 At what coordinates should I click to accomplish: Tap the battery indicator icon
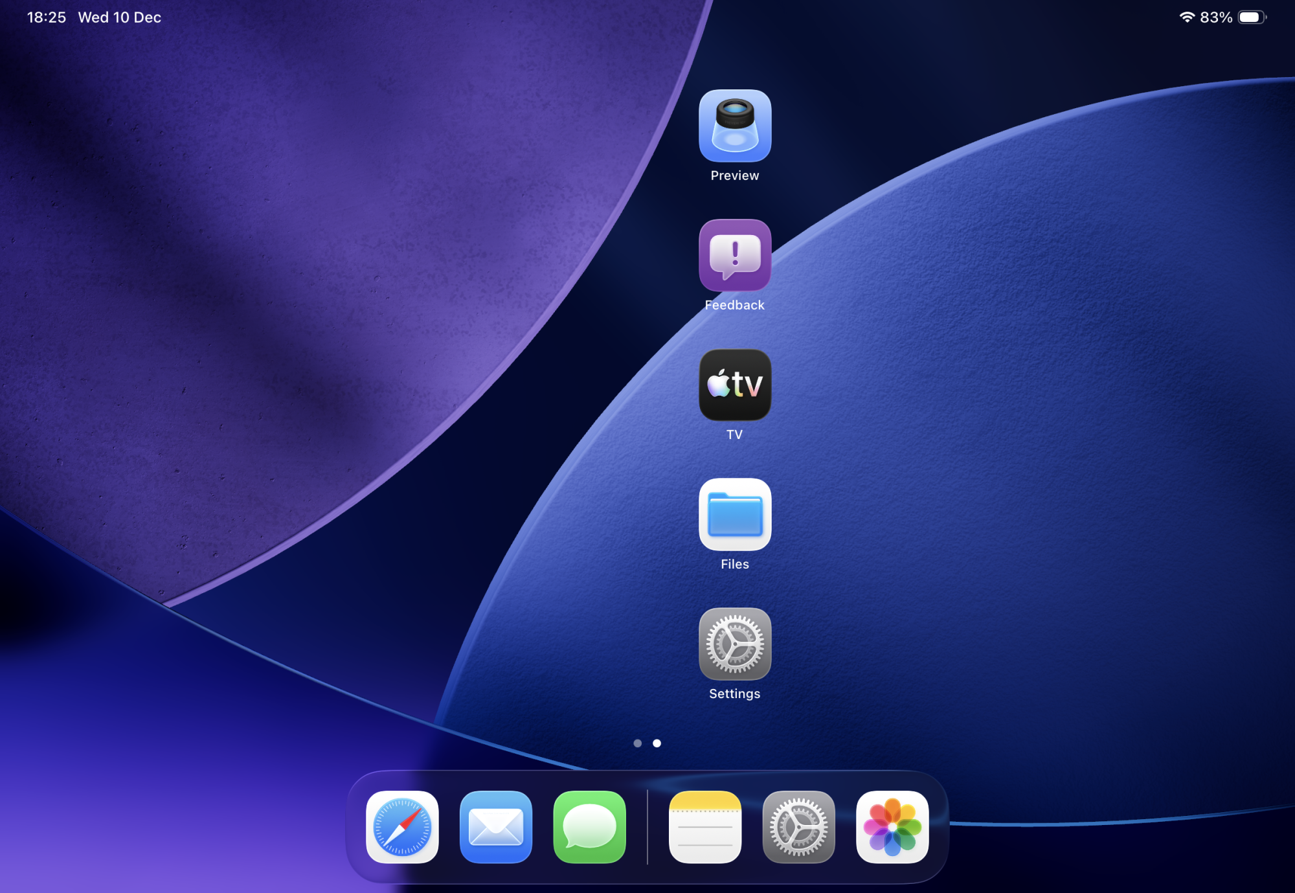point(1251,17)
